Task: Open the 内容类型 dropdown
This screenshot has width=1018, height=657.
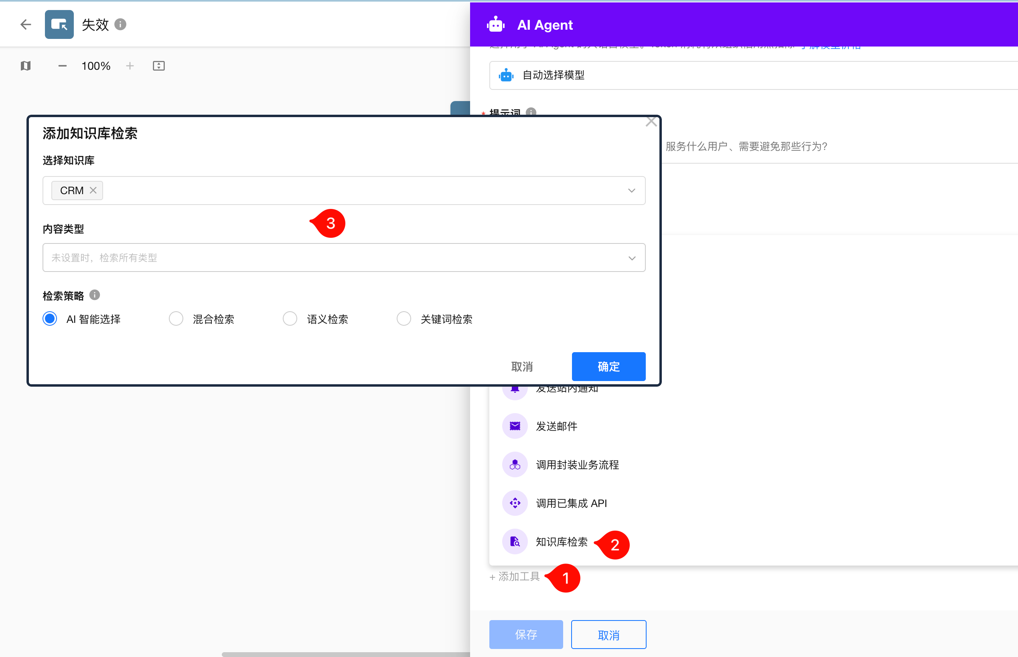Action: click(x=631, y=258)
